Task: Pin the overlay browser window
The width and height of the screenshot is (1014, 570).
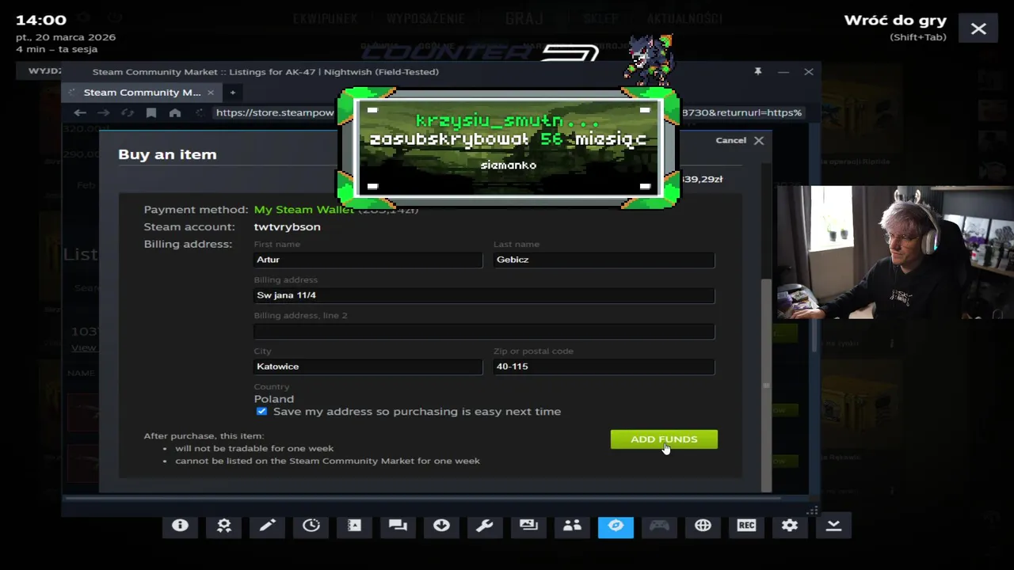Action: coord(758,71)
